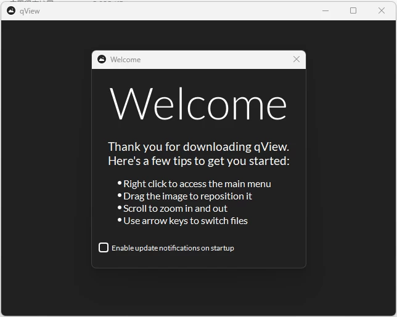Click the qView app icon in title bar

(11, 10)
